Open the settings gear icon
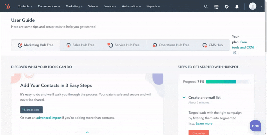Viewport: 267px width, 135px height. click(x=227, y=7)
